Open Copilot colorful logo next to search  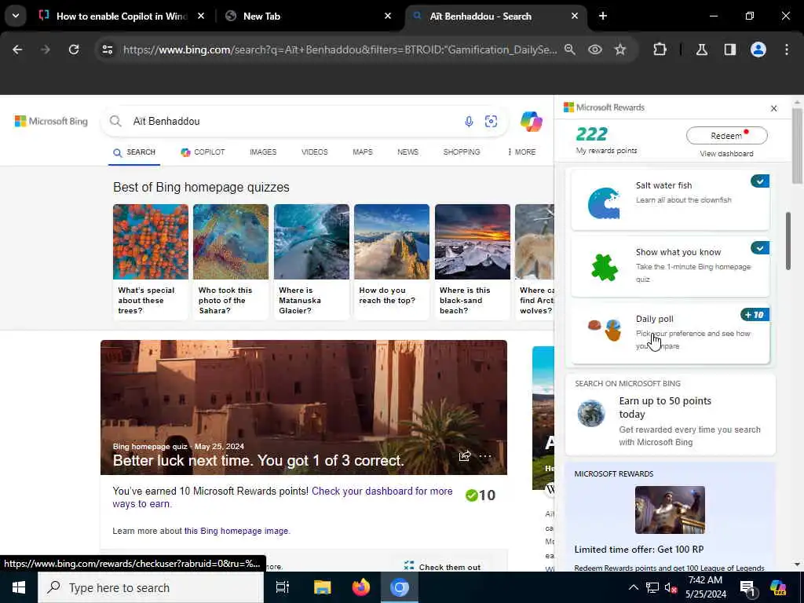(532, 122)
